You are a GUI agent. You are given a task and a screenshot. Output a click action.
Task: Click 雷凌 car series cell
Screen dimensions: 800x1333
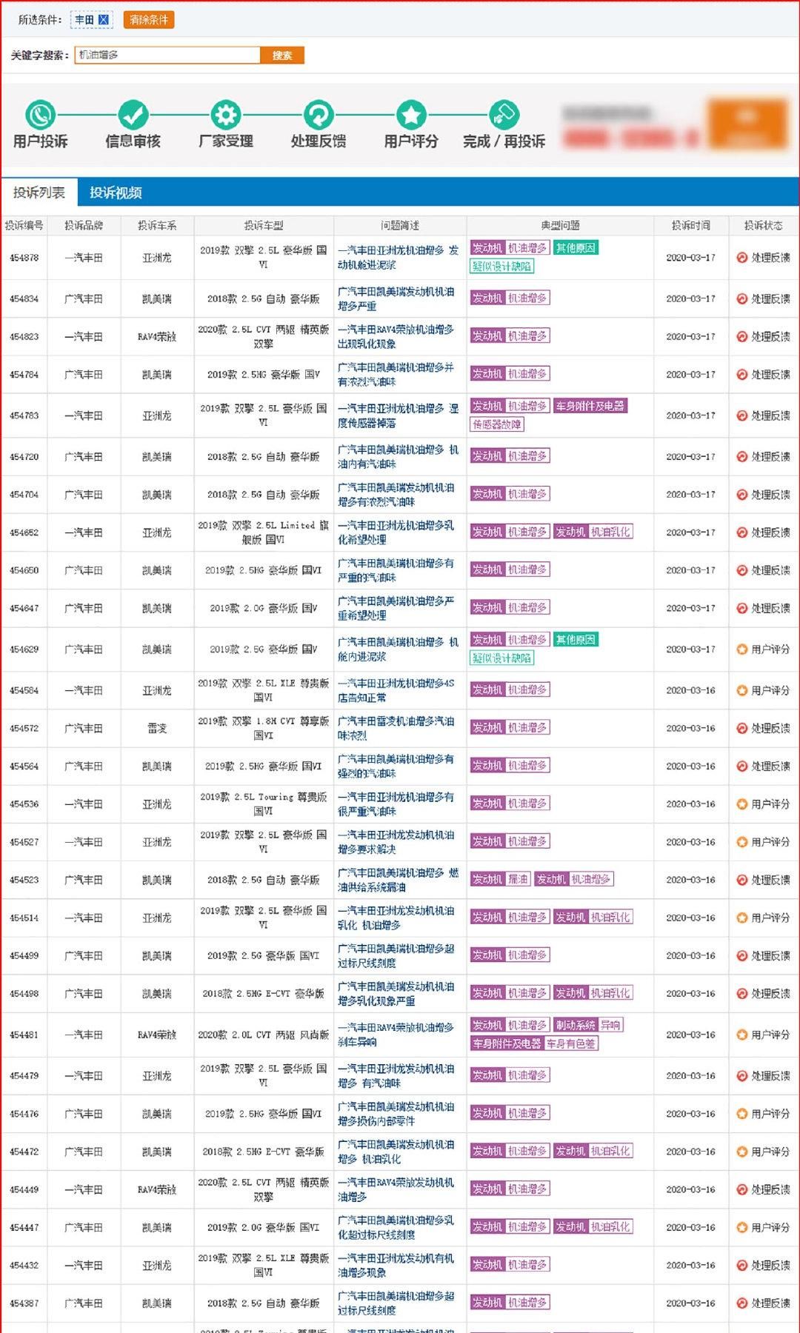click(157, 729)
